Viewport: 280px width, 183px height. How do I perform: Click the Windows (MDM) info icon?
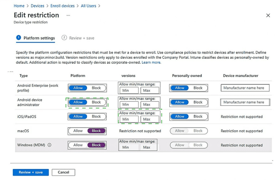(50, 145)
